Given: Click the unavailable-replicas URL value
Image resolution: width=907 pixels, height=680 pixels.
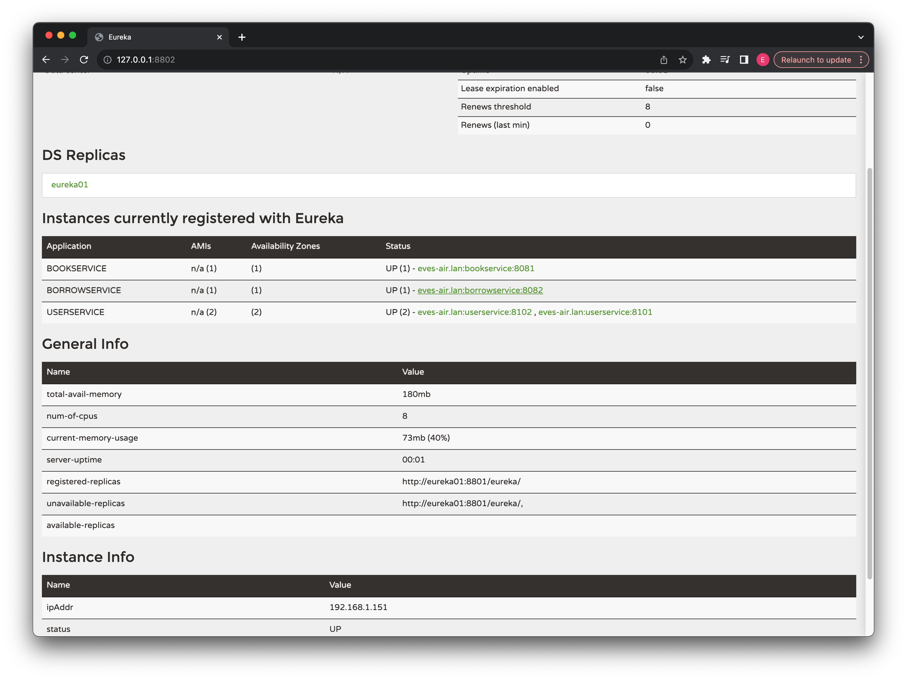Looking at the screenshot, I should coord(463,503).
